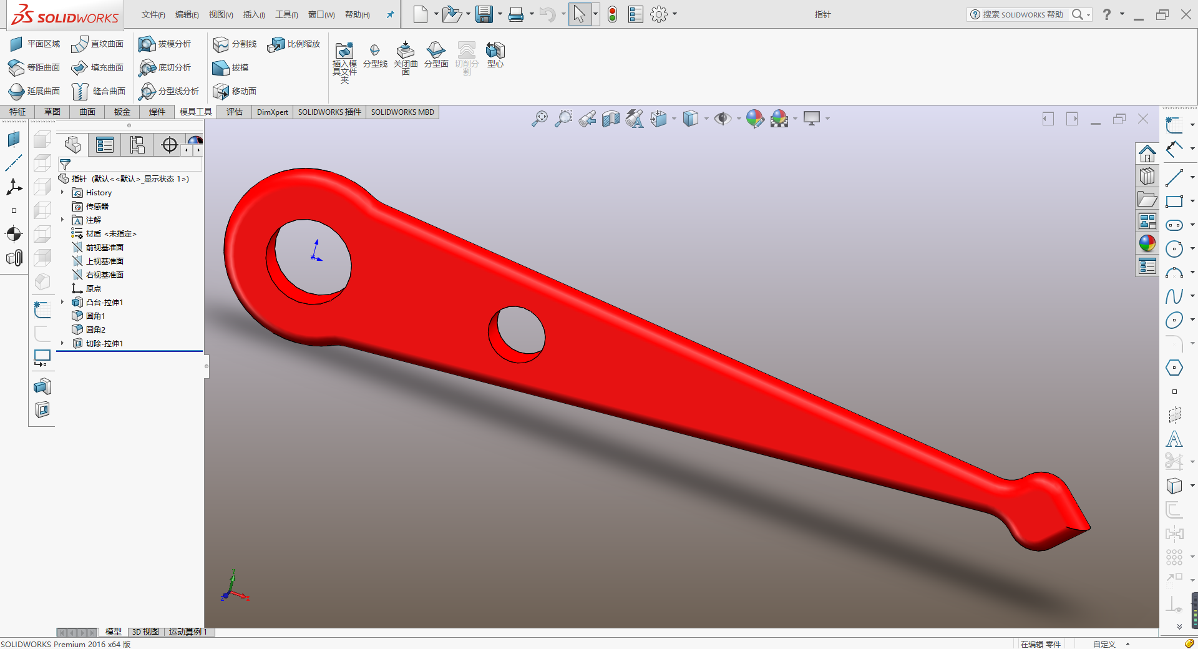Image resolution: width=1198 pixels, height=649 pixels.
Task: Select the 平面区域 planar surface tool
Action: [x=35, y=44]
